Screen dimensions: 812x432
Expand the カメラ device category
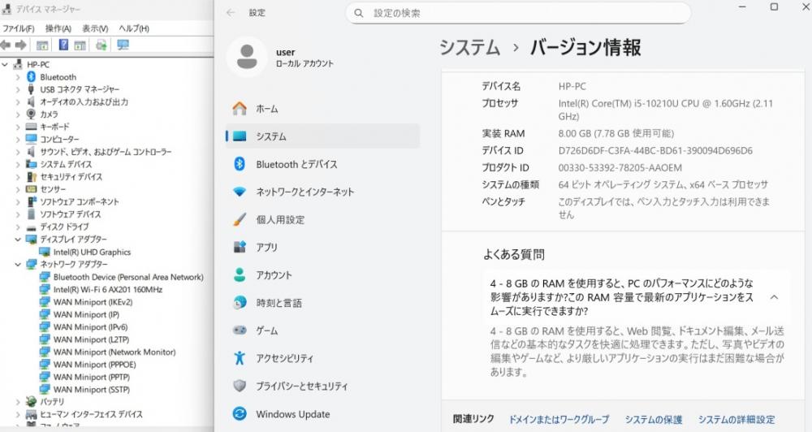(18, 114)
